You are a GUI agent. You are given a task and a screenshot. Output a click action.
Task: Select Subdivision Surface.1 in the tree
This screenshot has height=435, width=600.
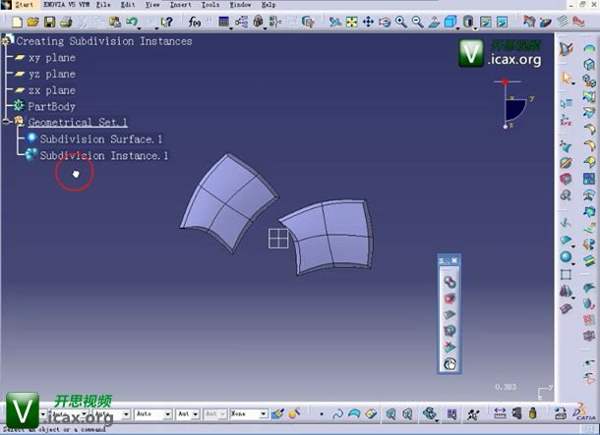coord(100,139)
